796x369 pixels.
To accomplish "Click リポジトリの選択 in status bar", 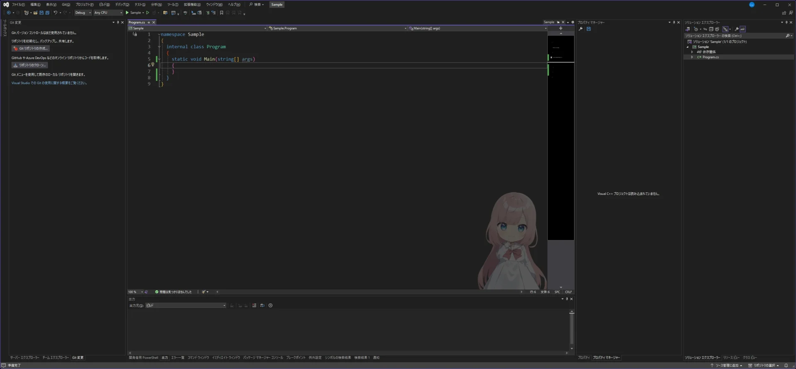I will [763, 365].
